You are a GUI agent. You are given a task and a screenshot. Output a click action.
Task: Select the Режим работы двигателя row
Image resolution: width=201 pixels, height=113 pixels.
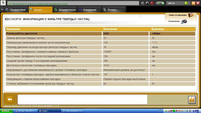(x=54, y=33)
